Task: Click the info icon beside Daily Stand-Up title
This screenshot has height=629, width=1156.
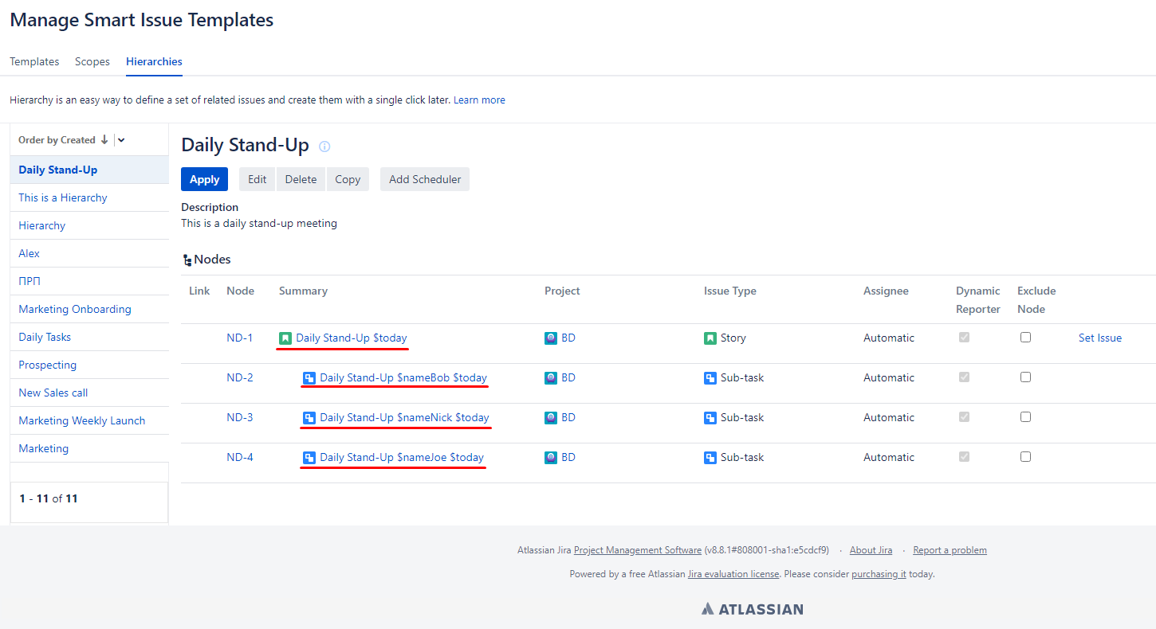Action: coord(324,147)
